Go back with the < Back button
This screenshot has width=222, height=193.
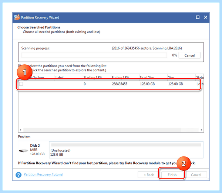149,175
